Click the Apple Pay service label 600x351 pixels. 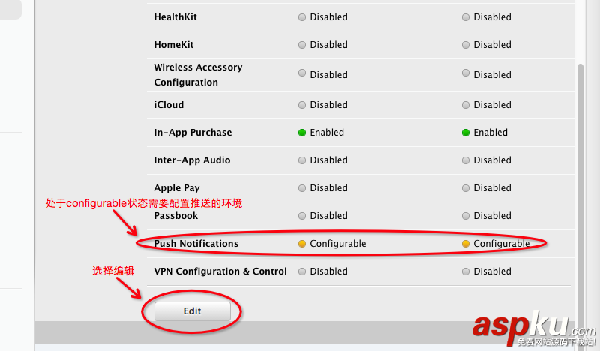[x=177, y=188]
